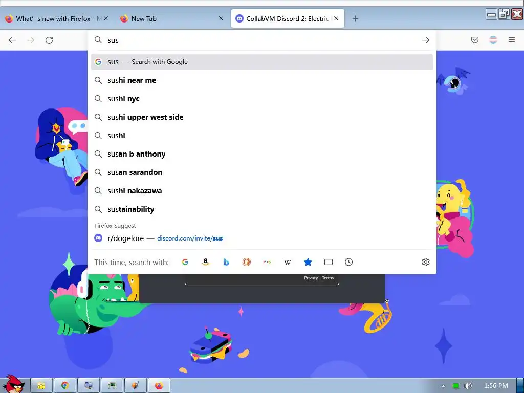The width and height of the screenshot is (524, 393).
Task: Open Save to Pocket button
Action: point(474,40)
